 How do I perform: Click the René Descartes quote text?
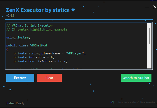136,102
